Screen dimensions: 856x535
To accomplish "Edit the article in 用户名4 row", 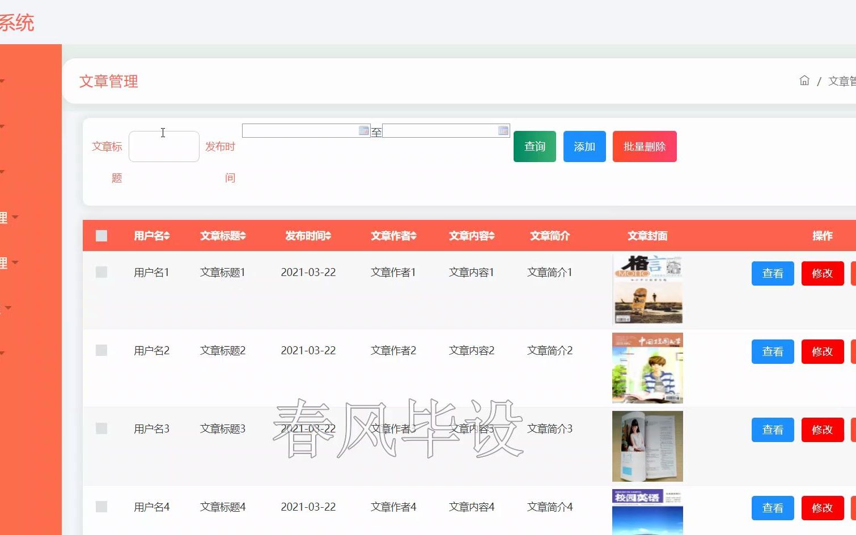I will coord(823,508).
